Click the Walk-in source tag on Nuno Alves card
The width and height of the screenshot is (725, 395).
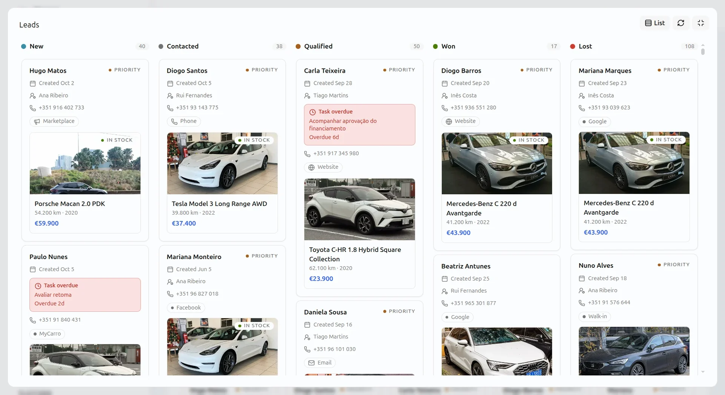click(594, 316)
